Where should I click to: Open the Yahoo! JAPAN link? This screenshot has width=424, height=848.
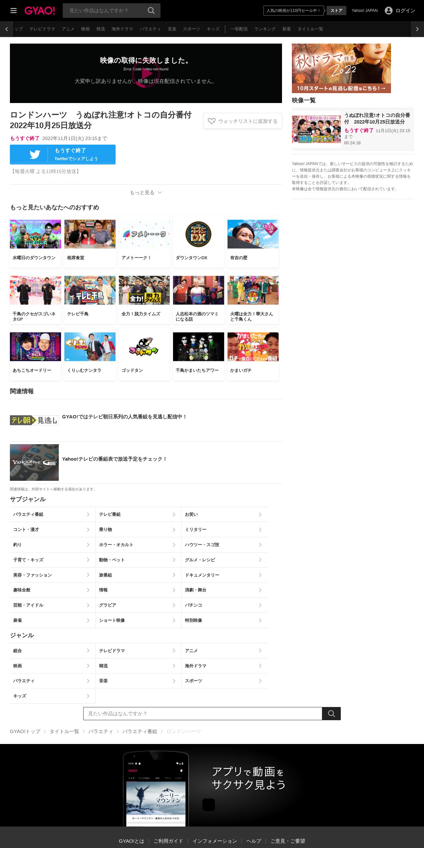click(x=365, y=11)
